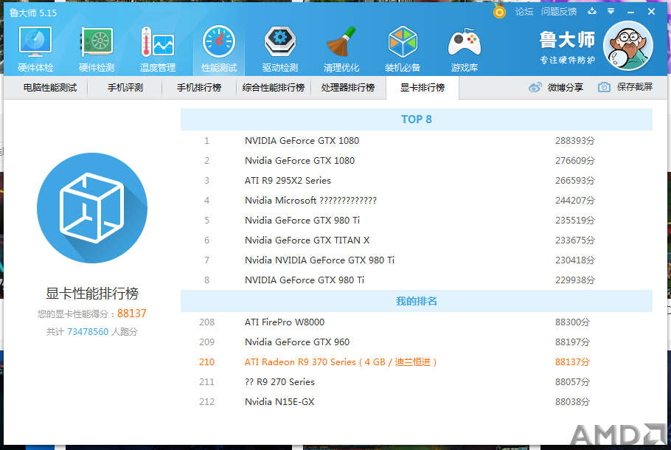Click the 88300分 score value

tap(573, 322)
